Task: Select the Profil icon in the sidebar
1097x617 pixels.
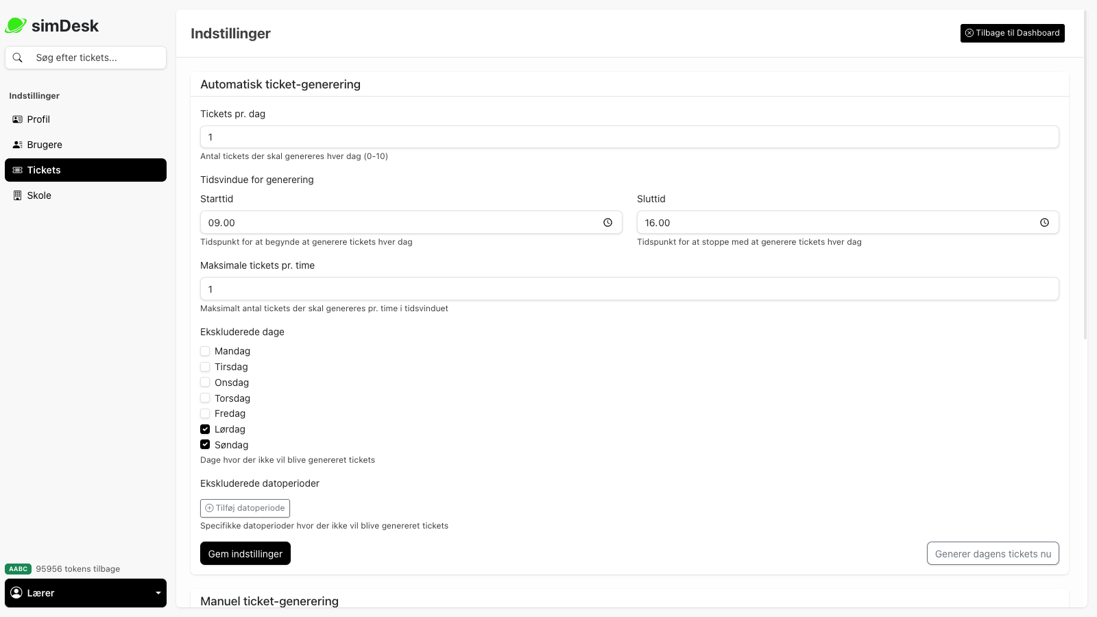Action: click(16, 119)
